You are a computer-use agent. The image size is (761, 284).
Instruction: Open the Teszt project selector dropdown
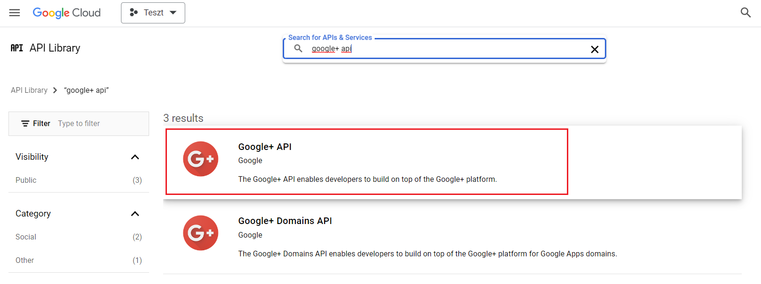(x=153, y=13)
